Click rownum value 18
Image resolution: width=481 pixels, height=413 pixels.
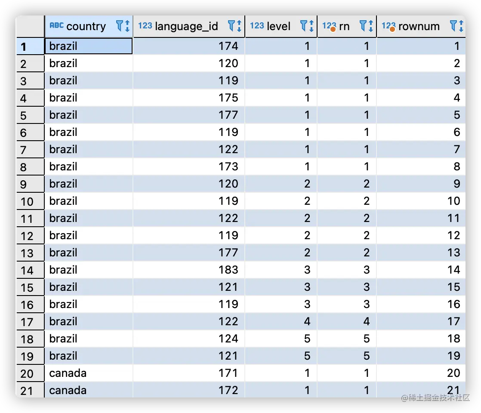pyautogui.click(x=454, y=339)
